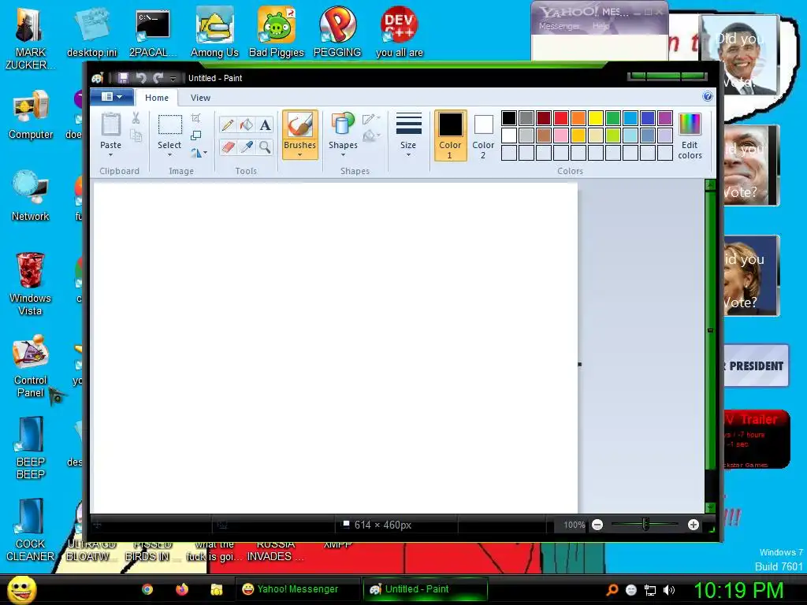Click Yahoo! Messenger taskbar button

point(298,589)
